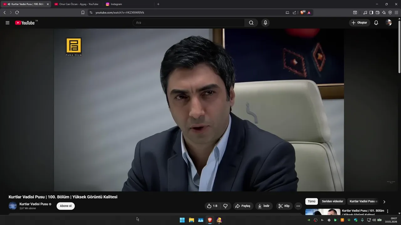Open a new browser tab
401x225 pixels.
click(x=158, y=4)
